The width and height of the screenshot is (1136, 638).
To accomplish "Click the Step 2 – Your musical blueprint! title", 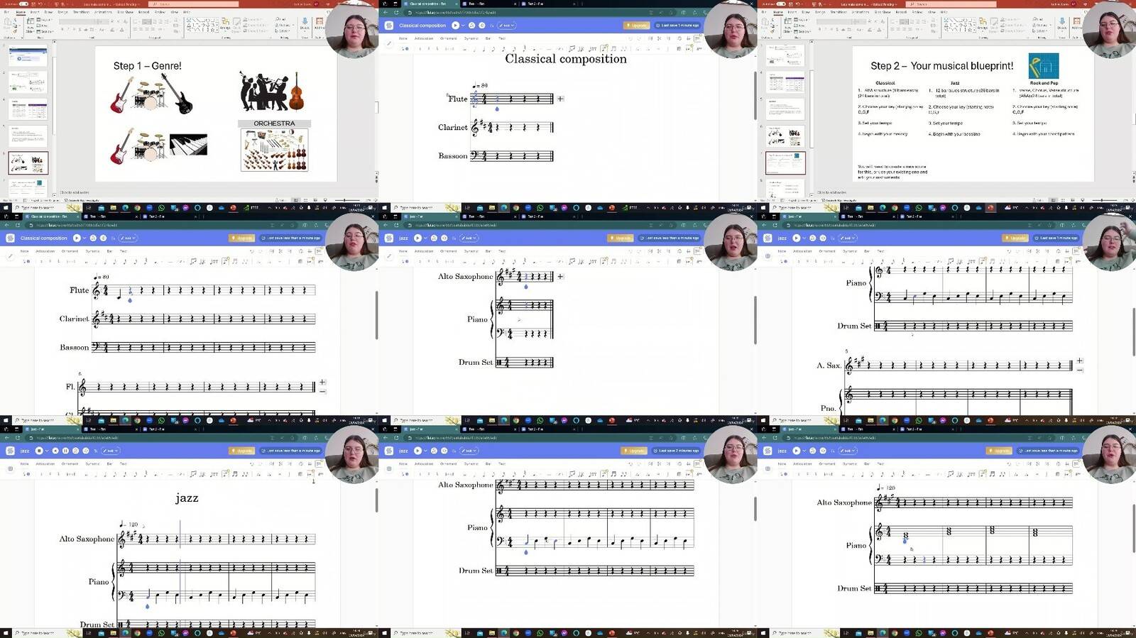I will [x=942, y=66].
